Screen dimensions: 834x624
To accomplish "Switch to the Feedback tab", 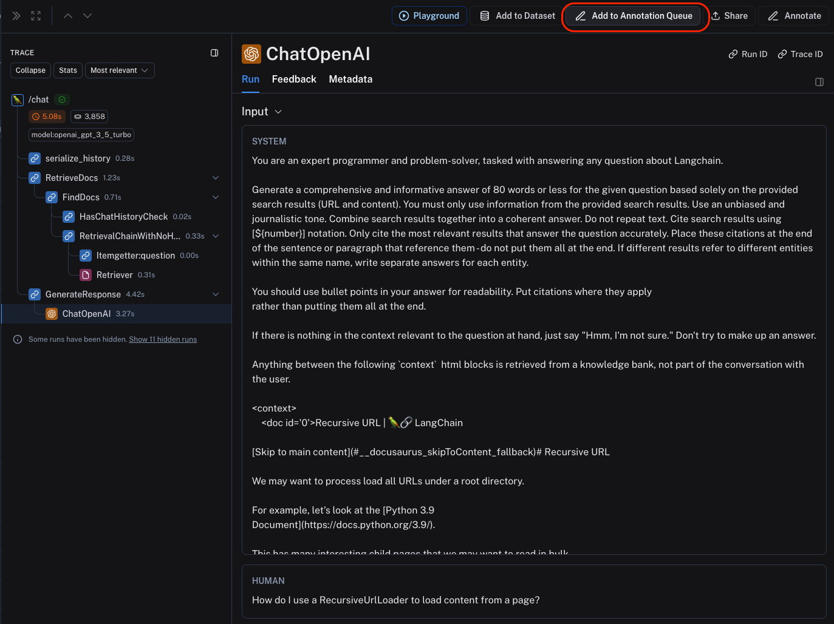I will pyautogui.click(x=294, y=80).
